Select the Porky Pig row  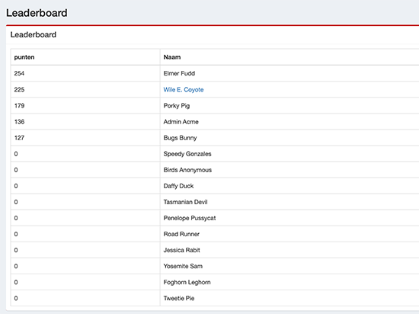[215, 106]
